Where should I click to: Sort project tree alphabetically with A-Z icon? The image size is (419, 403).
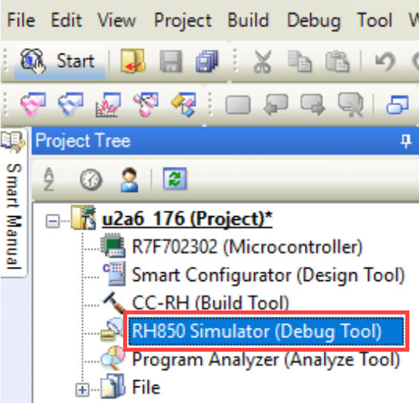click(x=49, y=180)
